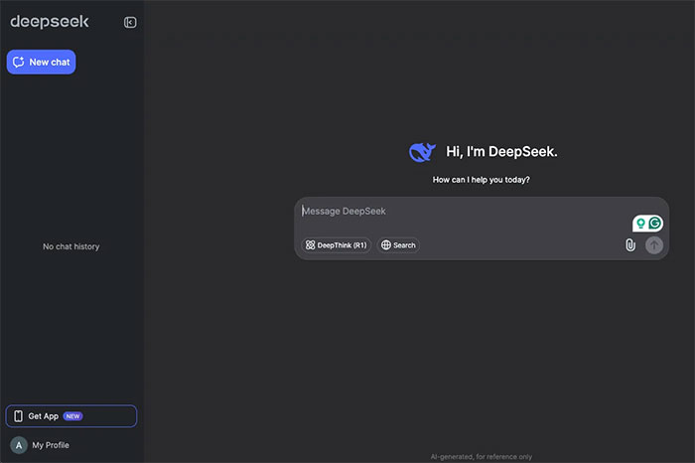
Task: Click the "No chat history" placeholder text
Action: pyautogui.click(x=70, y=246)
